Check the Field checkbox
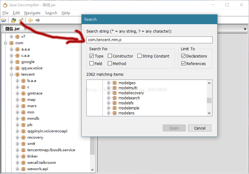 point(91,63)
